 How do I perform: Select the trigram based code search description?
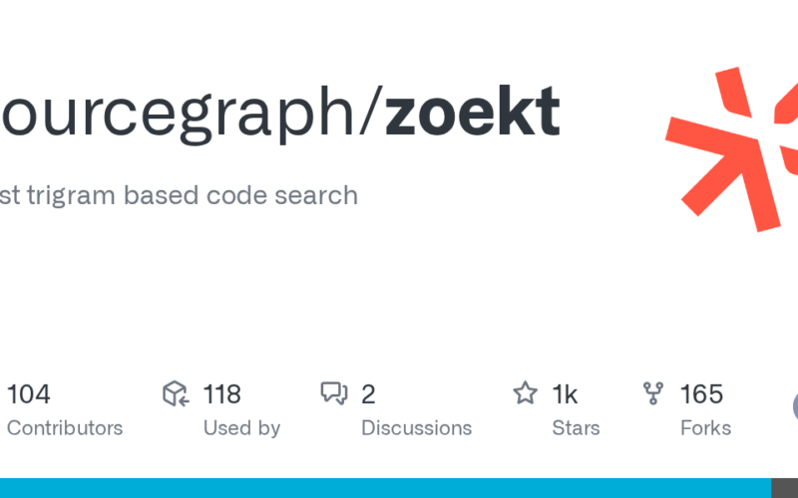pos(180,194)
